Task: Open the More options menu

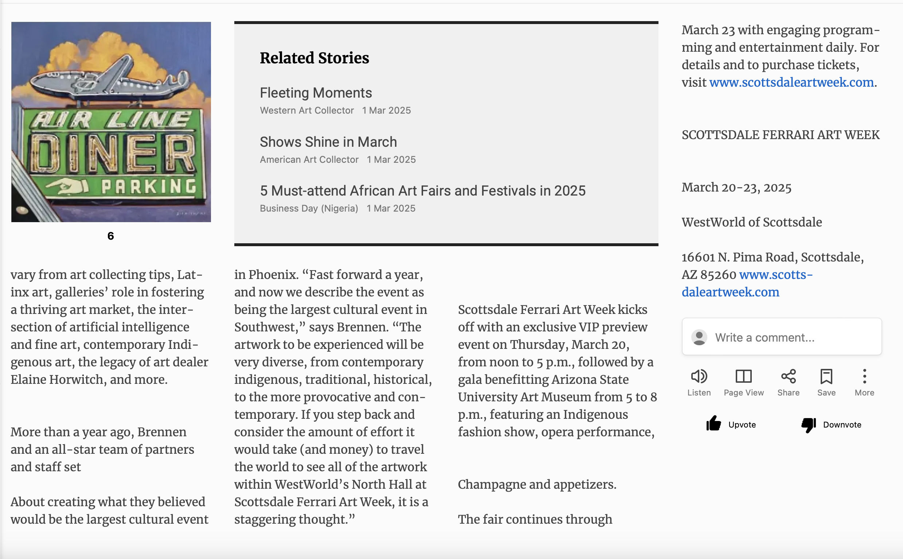Action: [864, 377]
